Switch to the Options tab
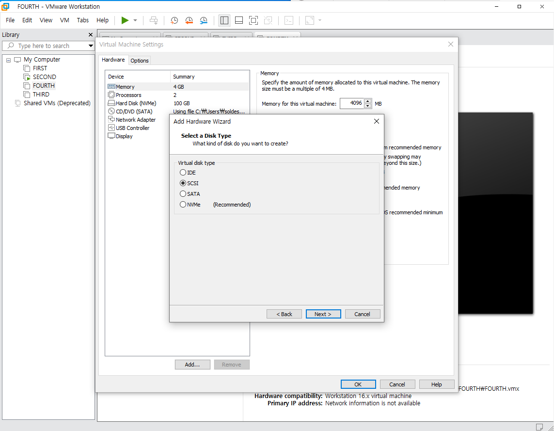 140,61
